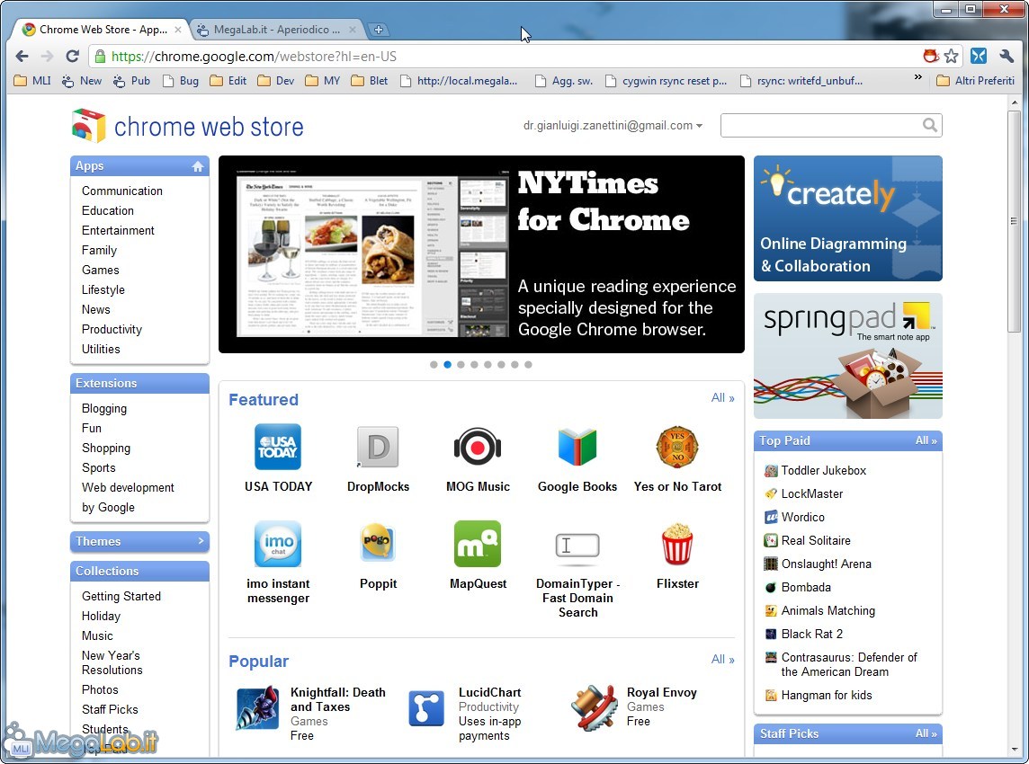Click the Toddler Jukebox list icon

click(771, 470)
